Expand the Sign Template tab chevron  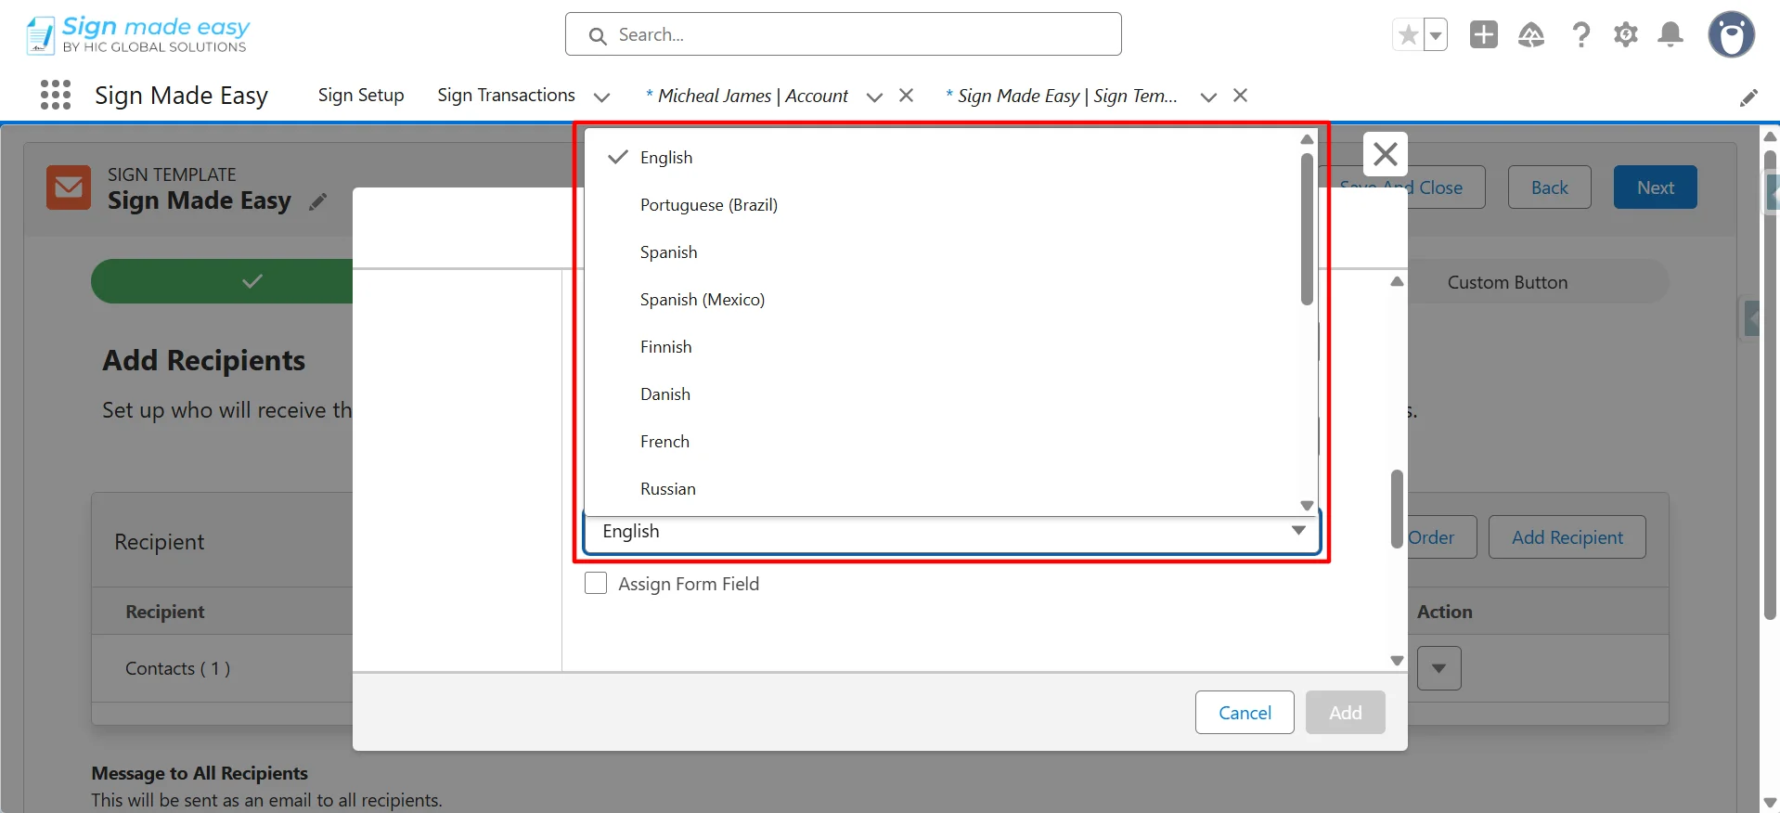pos(1207,97)
